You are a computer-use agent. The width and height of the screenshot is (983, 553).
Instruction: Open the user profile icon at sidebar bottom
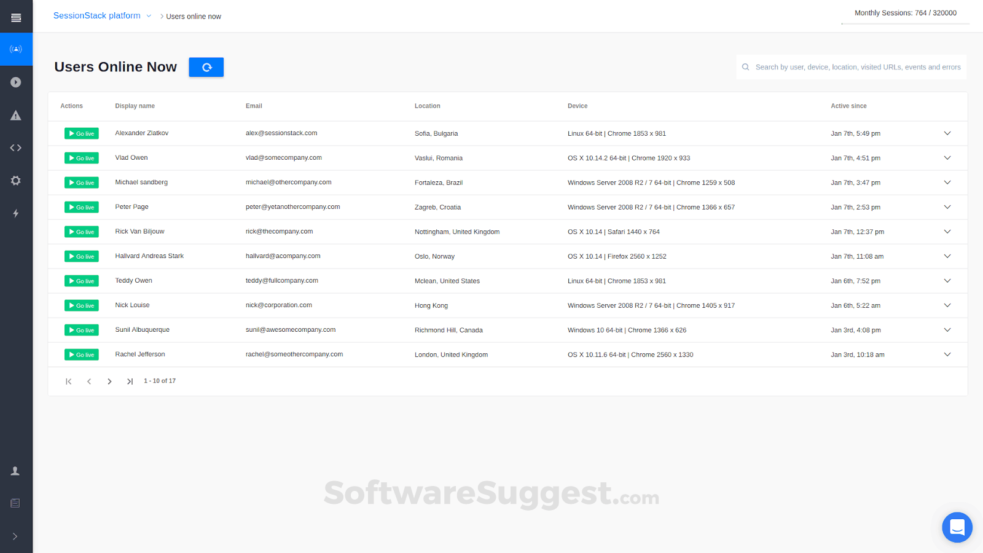[x=16, y=471]
